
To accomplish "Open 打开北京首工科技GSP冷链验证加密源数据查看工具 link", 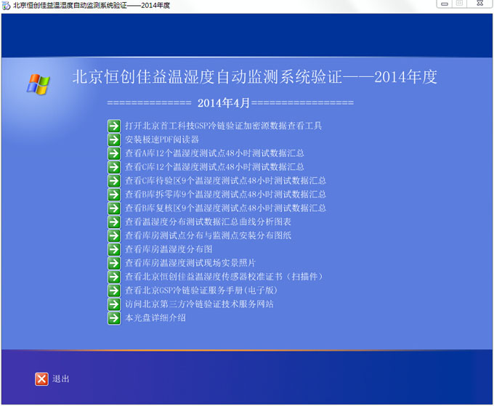I will tap(223, 126).
